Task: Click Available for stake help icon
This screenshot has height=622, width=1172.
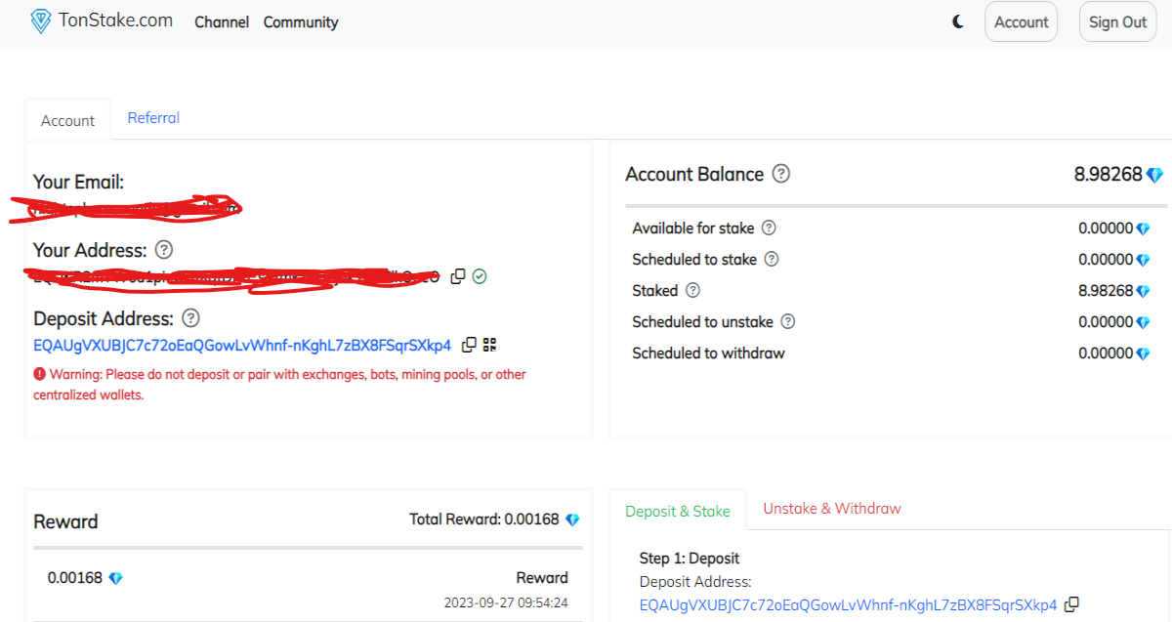Action: [769, 228]
